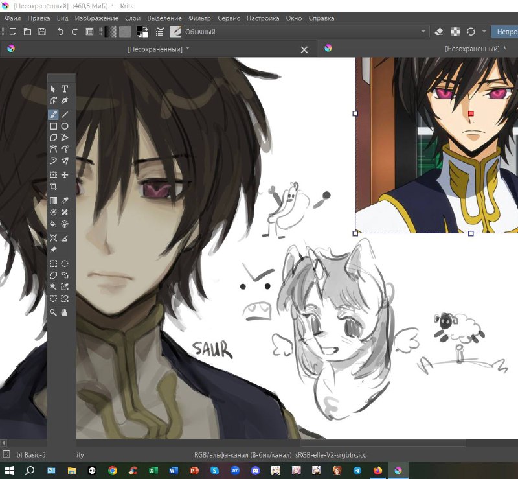Image resolution: width=518 pixels, height=479 pixels.
Task: Open the Выделение menu
Action: tap(164, 18)
